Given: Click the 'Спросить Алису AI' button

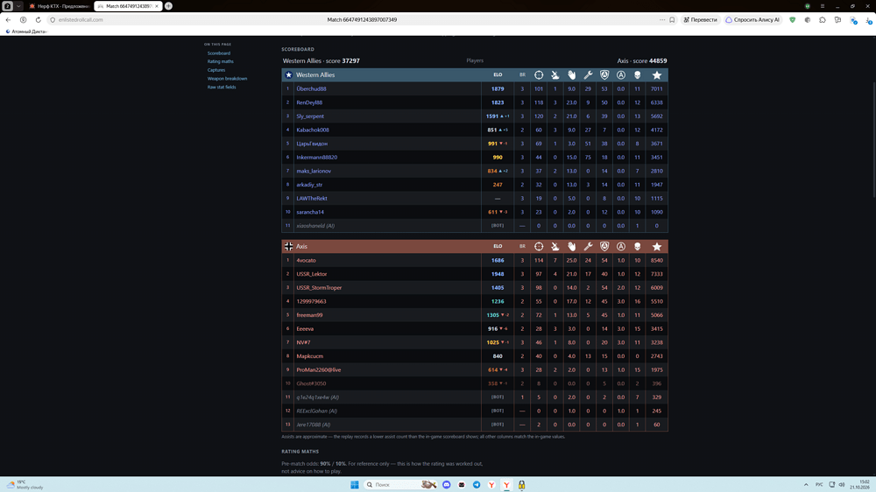Looking at the screenshot, I should coord(752,19).
